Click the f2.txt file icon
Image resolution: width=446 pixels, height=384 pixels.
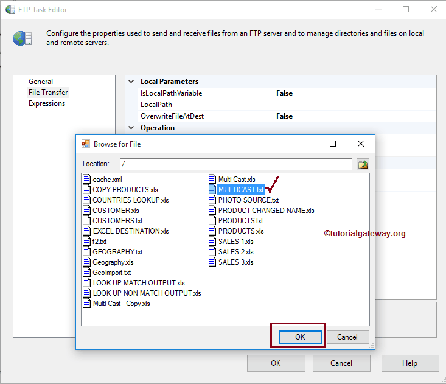87,241
